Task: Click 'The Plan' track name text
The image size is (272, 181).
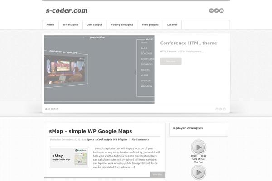Action: pyautogui.click(x=199, y=162)
